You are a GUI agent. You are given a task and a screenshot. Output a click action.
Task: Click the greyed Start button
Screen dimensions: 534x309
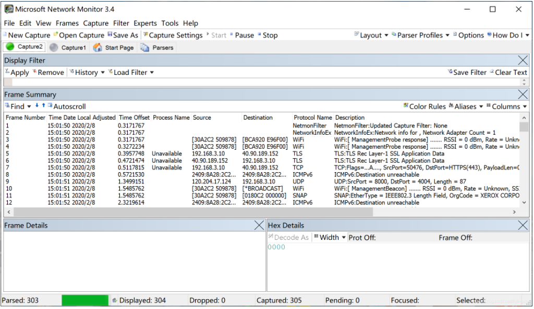[x=216, y=35]
